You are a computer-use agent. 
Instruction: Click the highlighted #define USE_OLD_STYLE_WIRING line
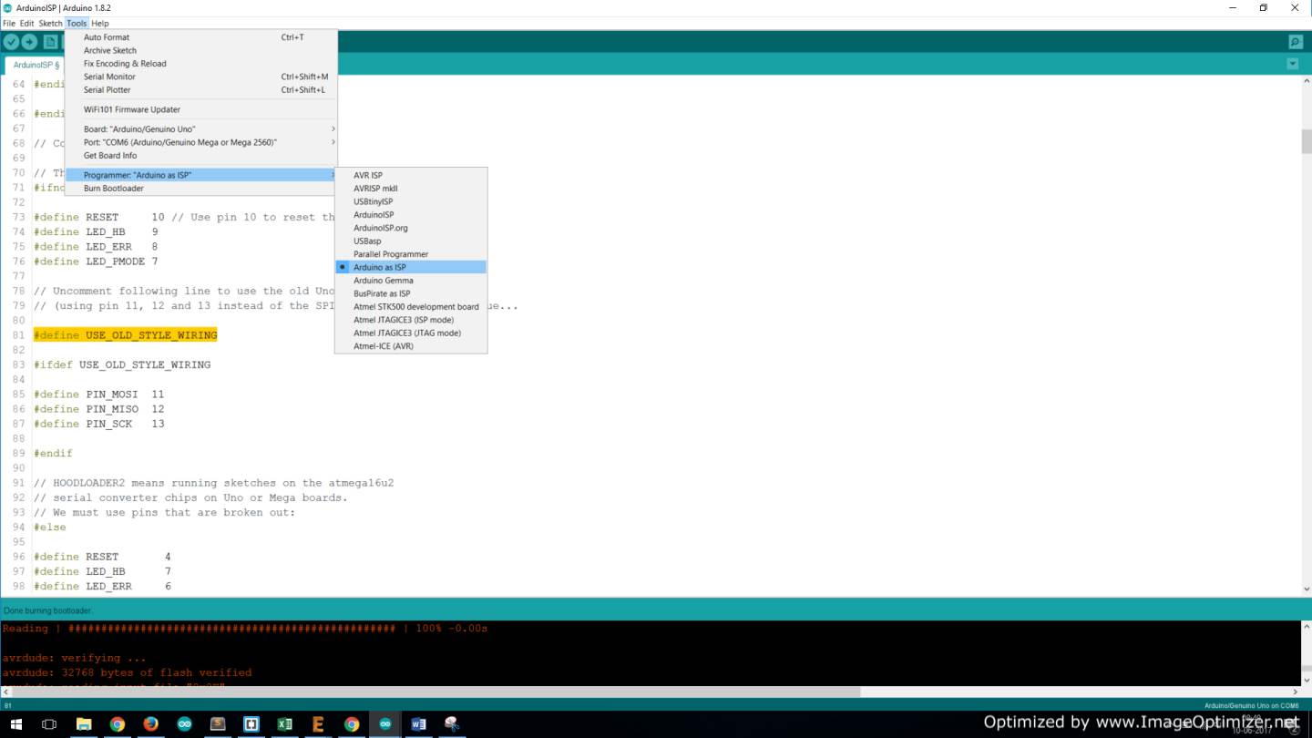click(x=126, y=335)
